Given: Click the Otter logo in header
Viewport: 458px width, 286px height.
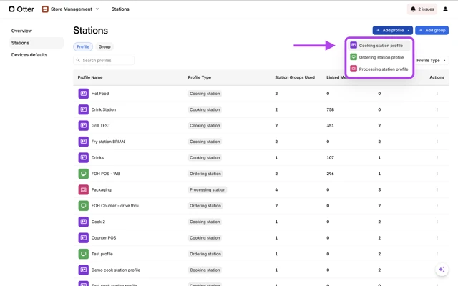Looking at the screenshot, I should (21, 9).
